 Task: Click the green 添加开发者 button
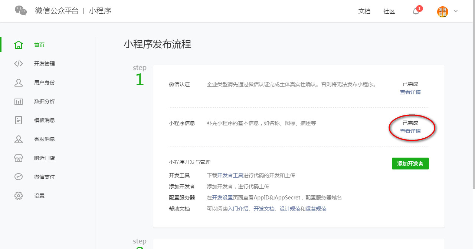click(410, 164)
